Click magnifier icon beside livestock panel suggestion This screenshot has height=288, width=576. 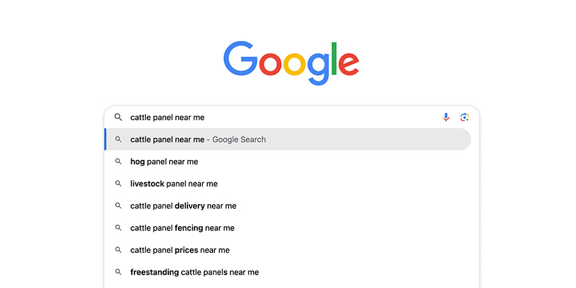(x=118, y=183)
